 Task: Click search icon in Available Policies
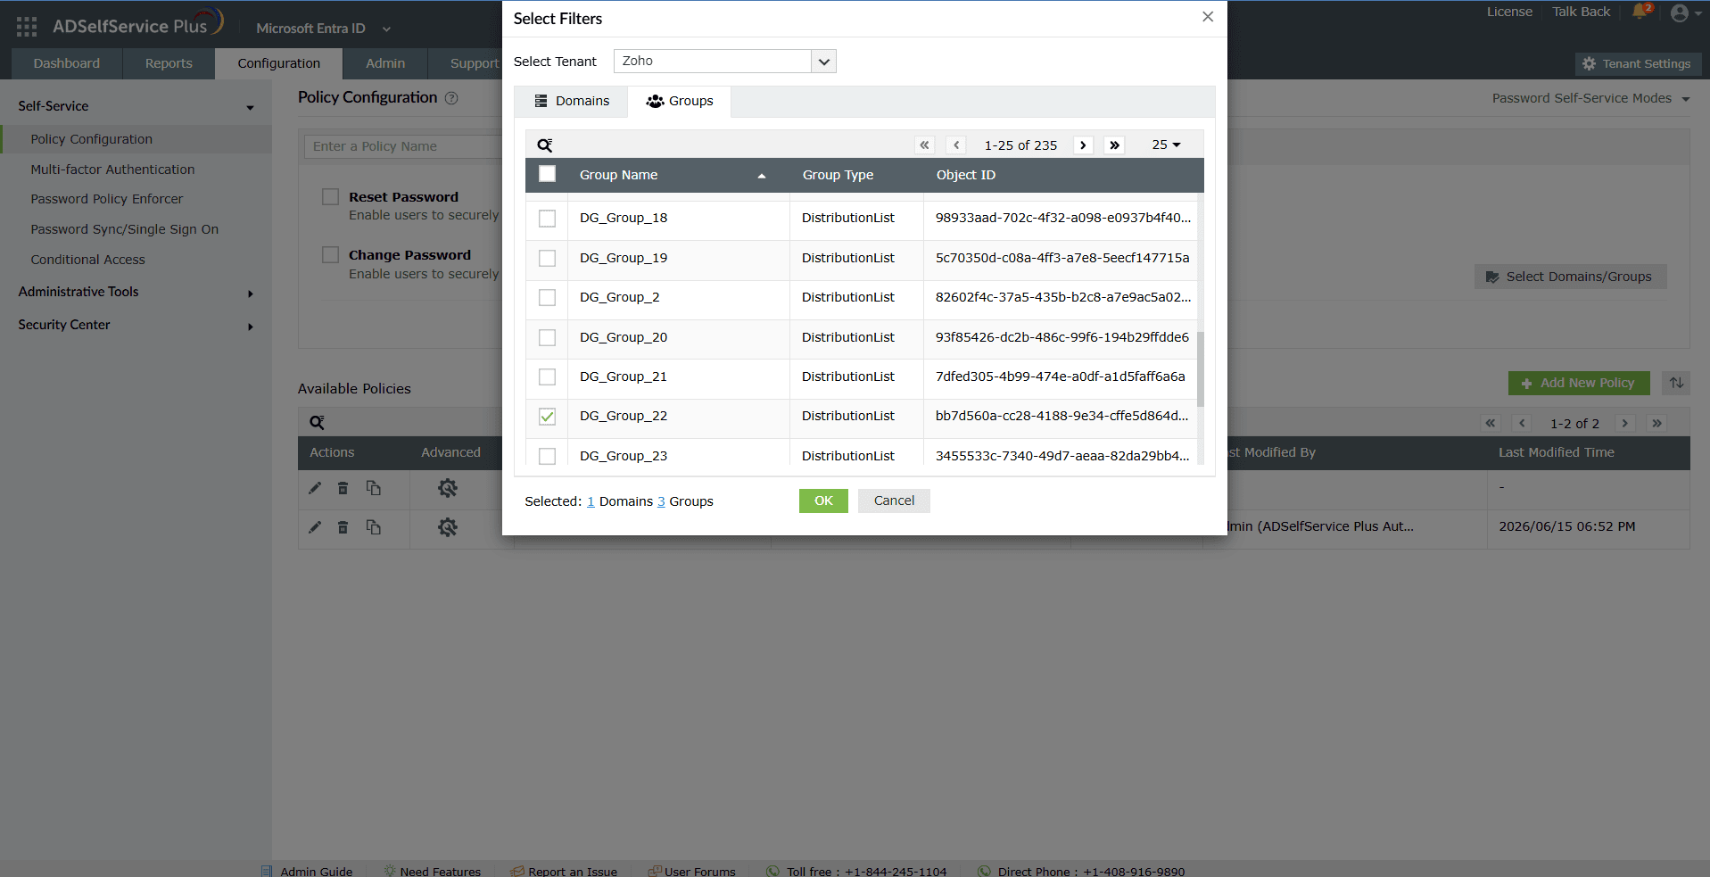pos(317,423)
